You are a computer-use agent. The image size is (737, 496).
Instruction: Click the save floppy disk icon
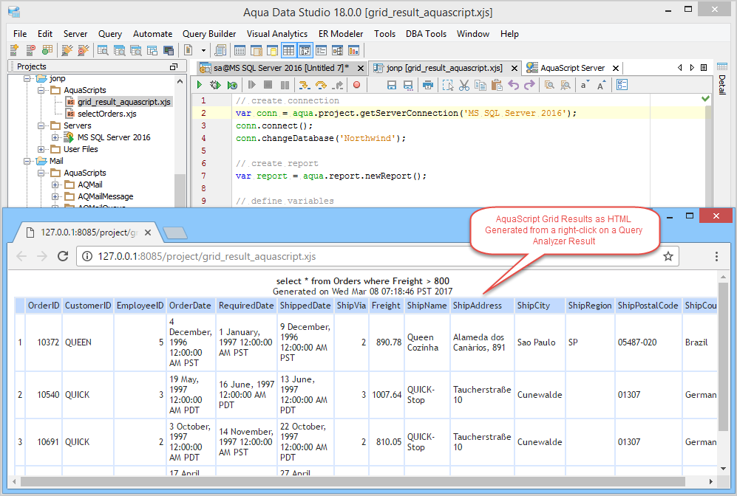coord(390,85)
